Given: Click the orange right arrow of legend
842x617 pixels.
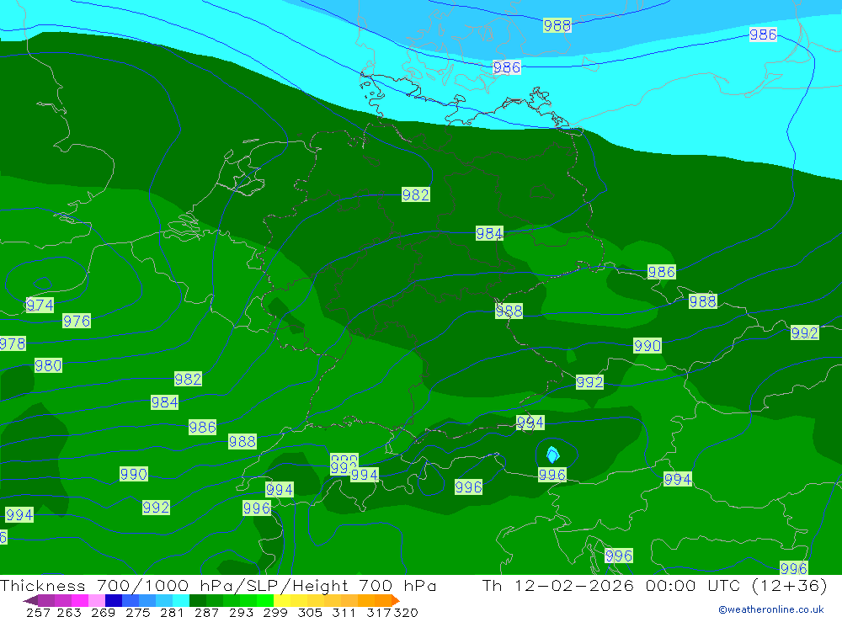Looking at the screenshot, I should coord(396,600).
